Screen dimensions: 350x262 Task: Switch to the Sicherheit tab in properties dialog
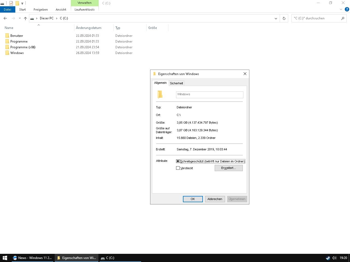(176, 83)
